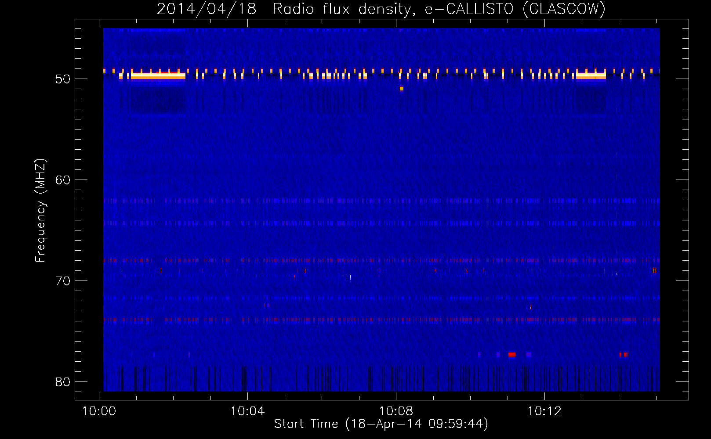711x439 pixels.
Task: Click the red spots near 10:14 at 77 MHz
Action: pos(624,354)
